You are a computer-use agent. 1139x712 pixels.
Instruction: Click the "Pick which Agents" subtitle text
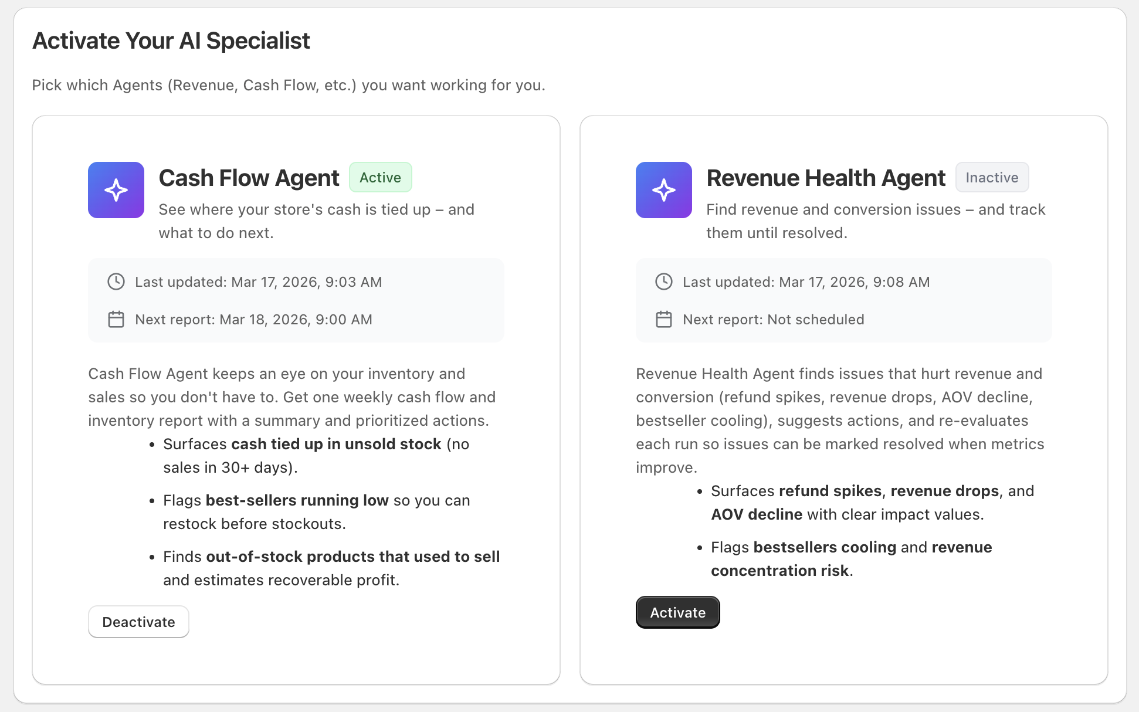click(x=289, y=85)
